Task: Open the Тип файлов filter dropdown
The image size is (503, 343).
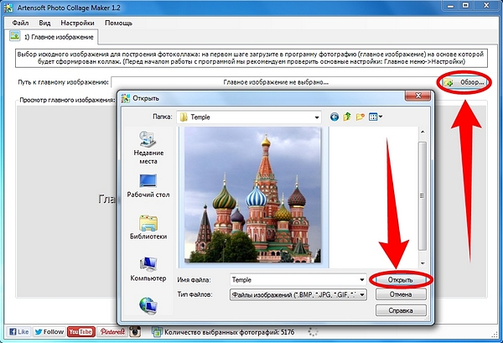Action: [x=298, y=294]
